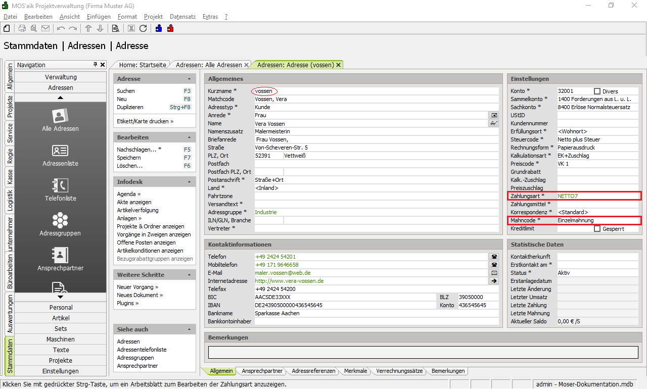Check the Gesperrt checkbox
Image resolution: width=647 pixels, height=389 pixels.
tap(597, 229)
